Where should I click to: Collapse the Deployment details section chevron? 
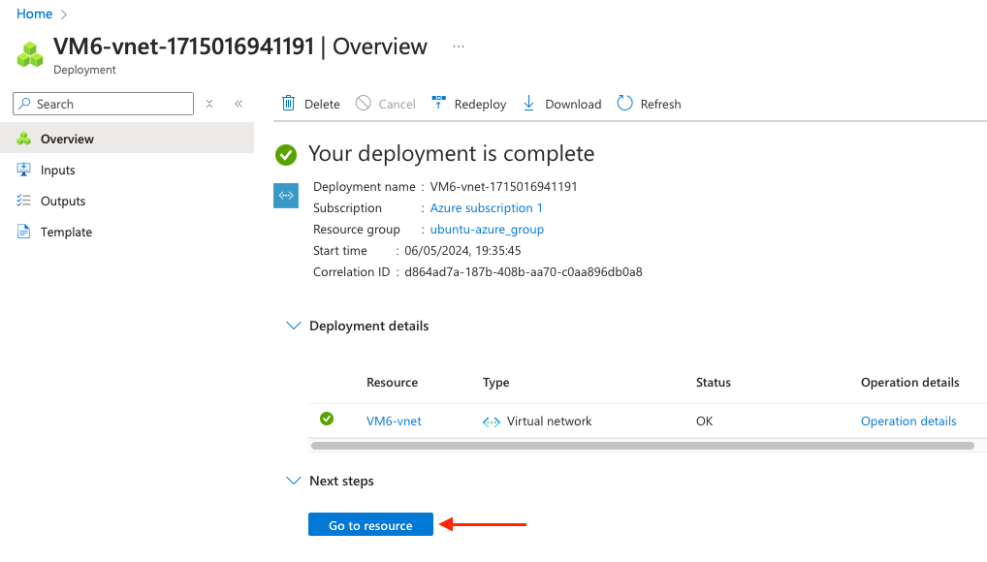pos(294,326)
